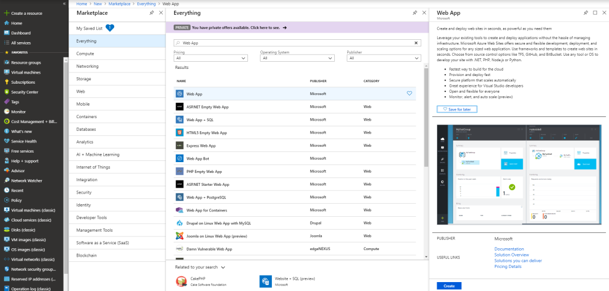Open the Website + SQL (preview) related item
The height and width of the screenshot is (291, 609).
pyautogui.click(x=287, y=281)
